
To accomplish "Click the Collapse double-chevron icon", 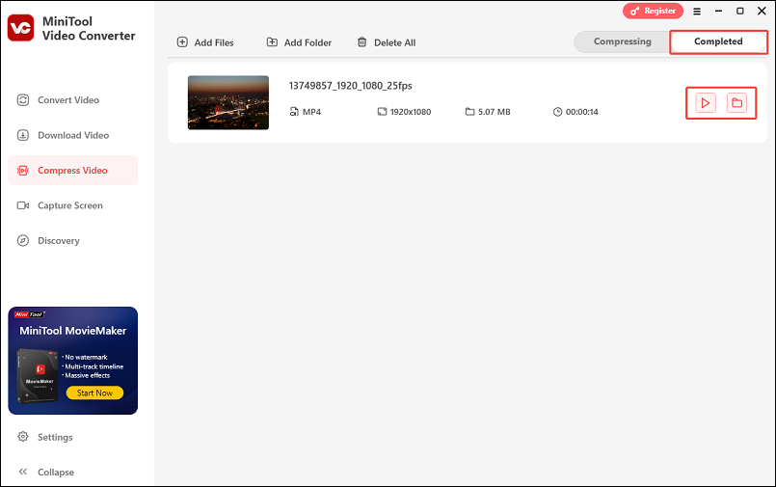I will click(x=23, y=472).
